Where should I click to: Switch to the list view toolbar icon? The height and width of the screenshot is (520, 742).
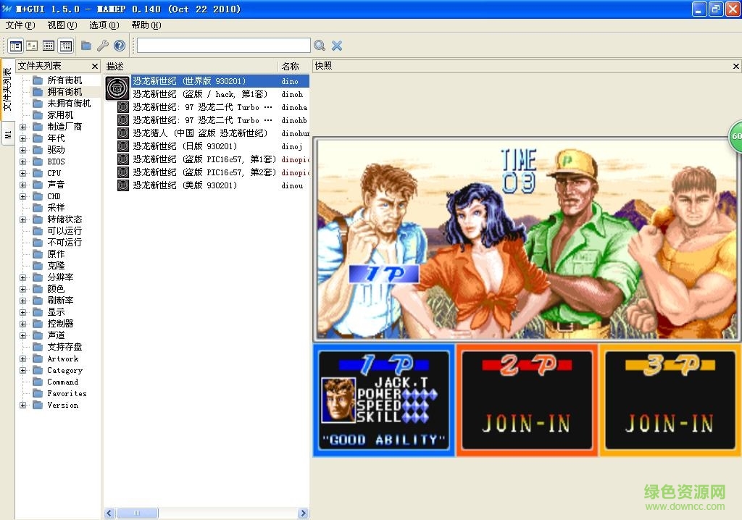coord(49,46)
